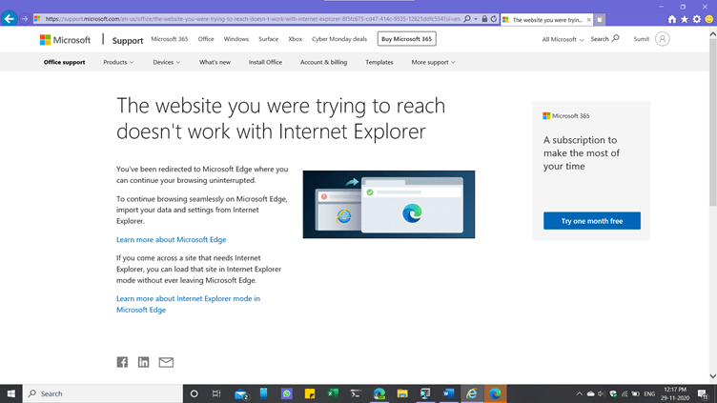Click the Windows taskbar Search box

pyautogui.click(x=102, y=393)
